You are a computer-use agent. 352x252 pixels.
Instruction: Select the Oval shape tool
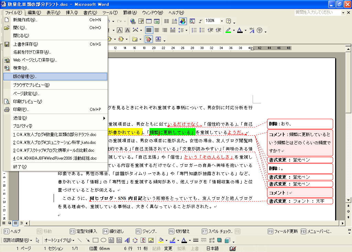click(103, 240)
